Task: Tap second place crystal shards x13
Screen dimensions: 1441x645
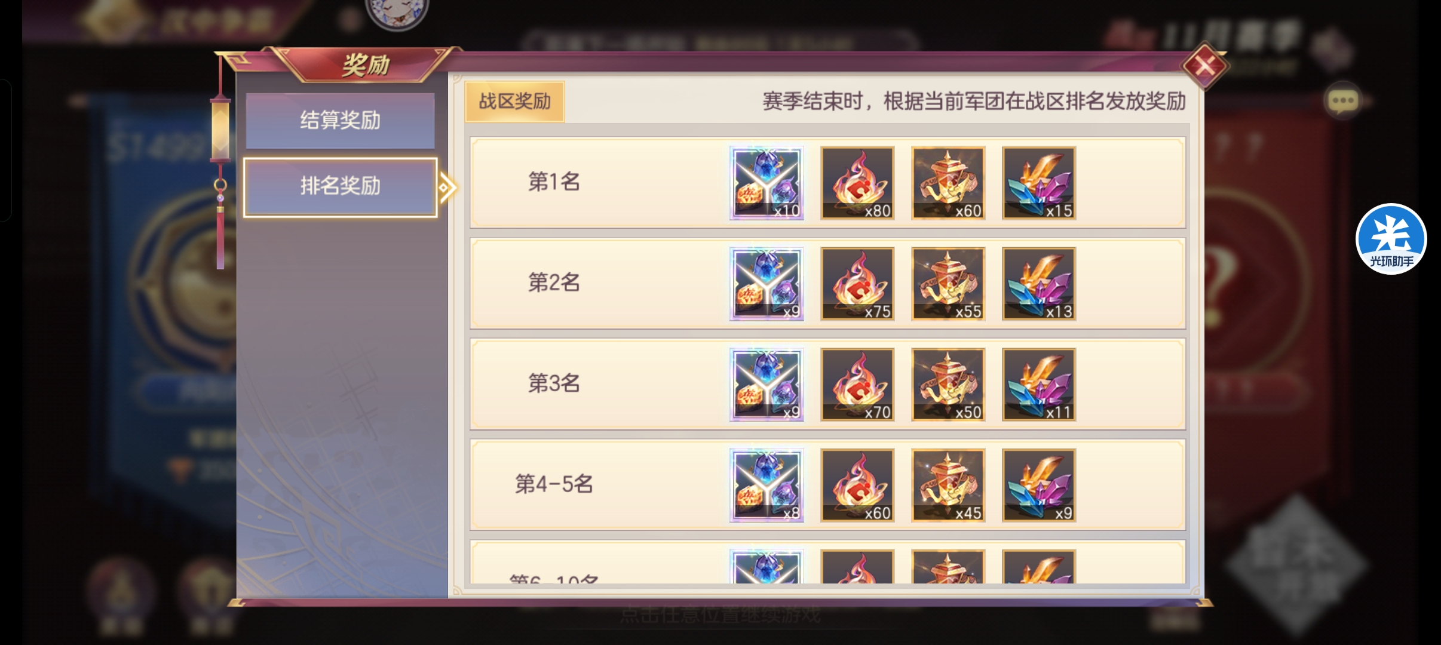Action: point(1039,284)
